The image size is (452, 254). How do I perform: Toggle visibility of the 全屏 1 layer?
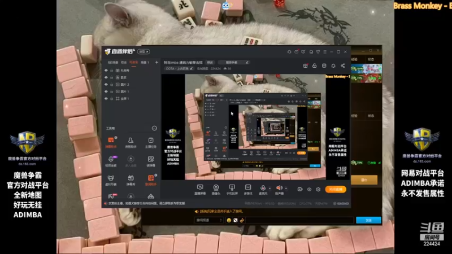point(106,98)
